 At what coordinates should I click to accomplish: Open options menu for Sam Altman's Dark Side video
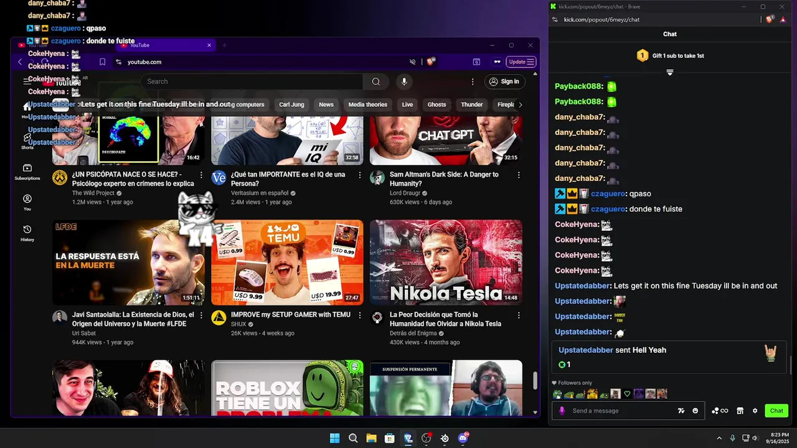(518, 175)
